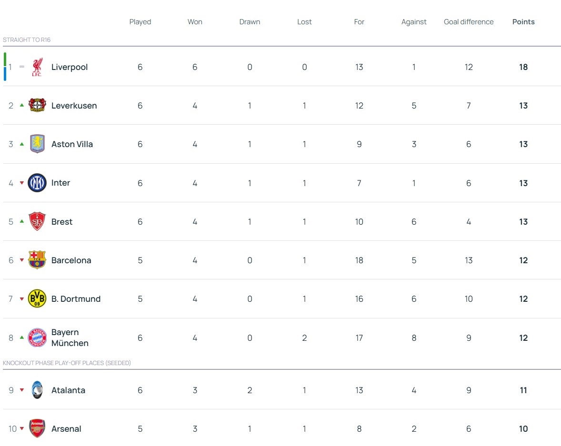Click the Inter club badge

[37, 183]
